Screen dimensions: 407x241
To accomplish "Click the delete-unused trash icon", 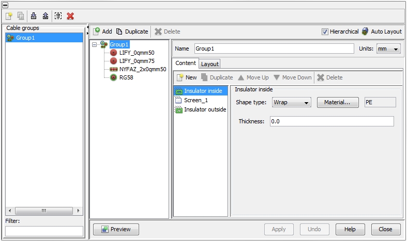I will pyautogui.click(x=58, y=16).
